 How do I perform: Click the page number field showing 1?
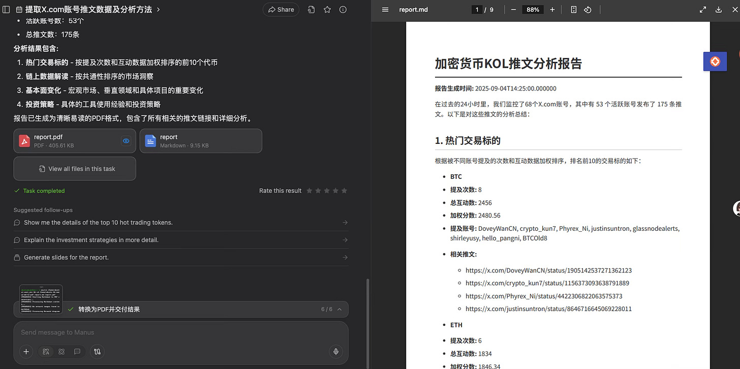(x=477, y=10)
